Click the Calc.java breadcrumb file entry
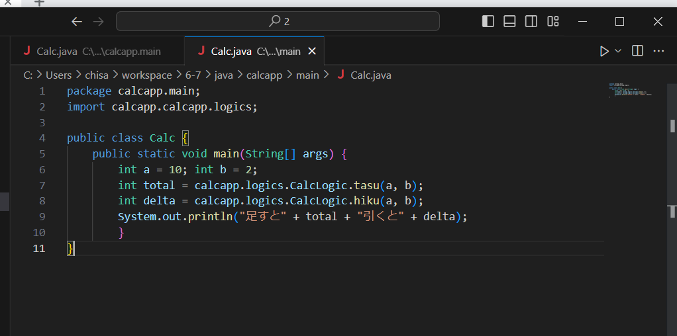This screenshot has width=677, height=336. click(370, 75)
